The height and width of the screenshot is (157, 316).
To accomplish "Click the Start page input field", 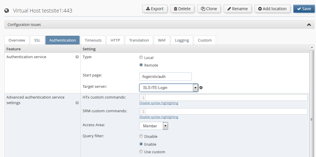I will [x=166, y=76].
